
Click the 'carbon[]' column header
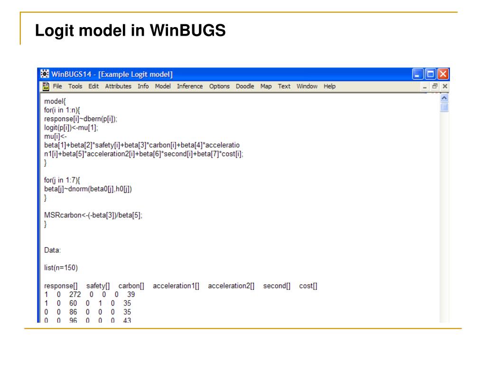(131, 286)
